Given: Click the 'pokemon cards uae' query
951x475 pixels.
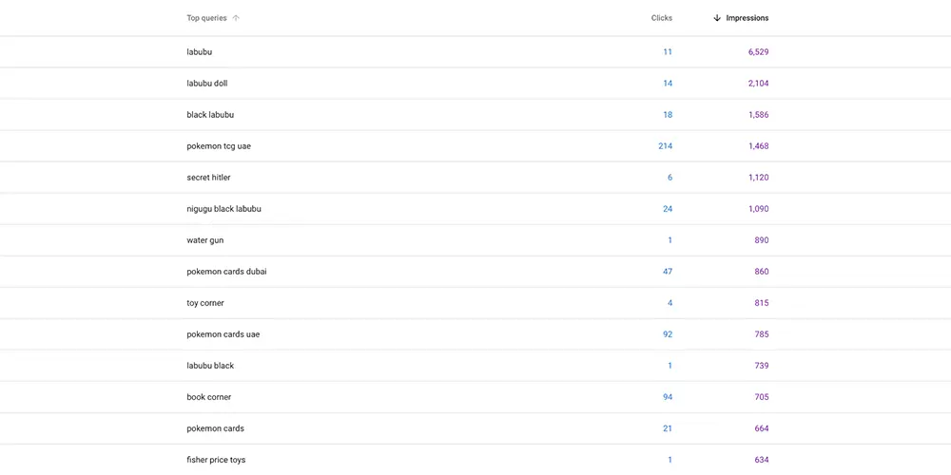Looking at the screenshot, I should pos(223,334).
